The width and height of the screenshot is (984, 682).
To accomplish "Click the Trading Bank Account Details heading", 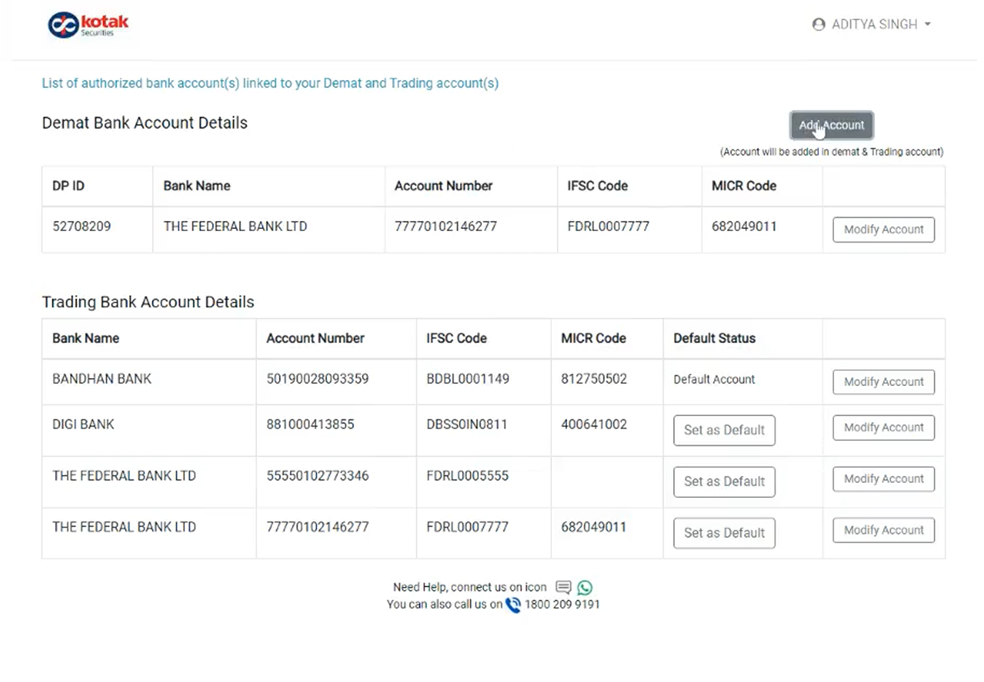I will coord(148,302).
